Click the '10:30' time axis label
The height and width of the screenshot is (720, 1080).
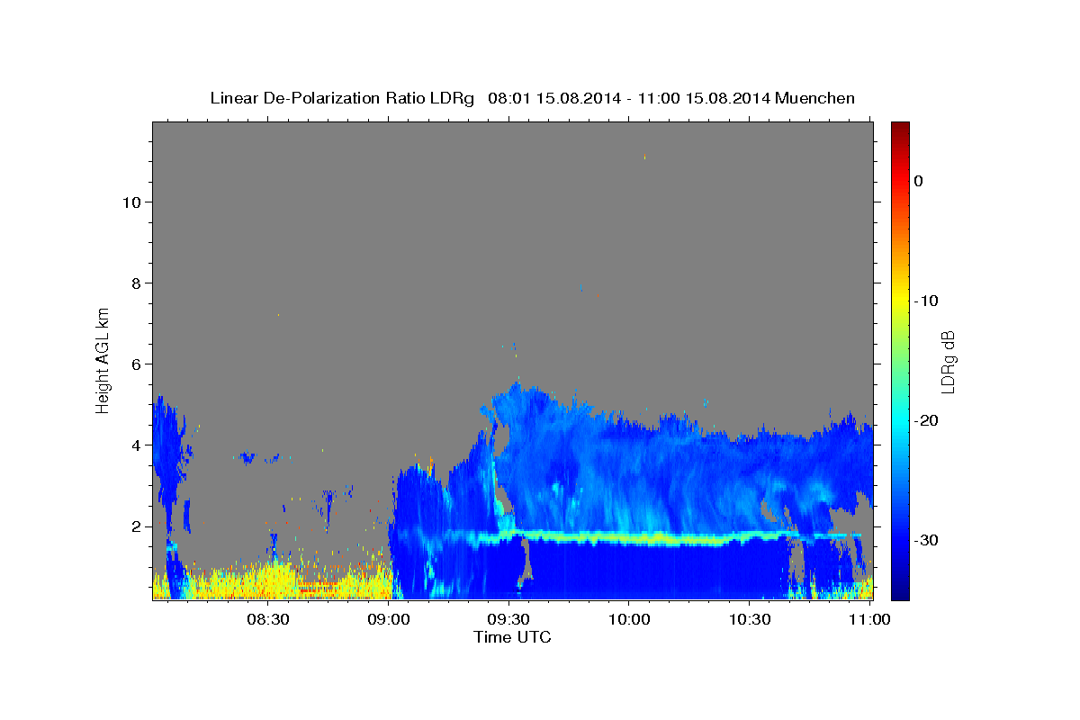[x=750, y=619]
